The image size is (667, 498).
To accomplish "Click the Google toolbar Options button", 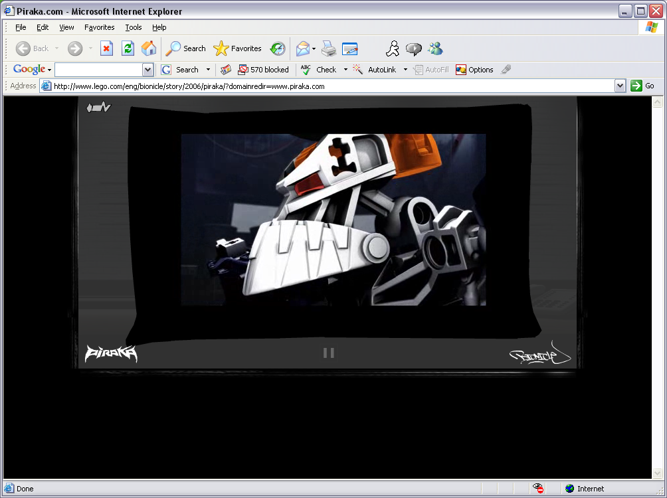I will [474, 70].
